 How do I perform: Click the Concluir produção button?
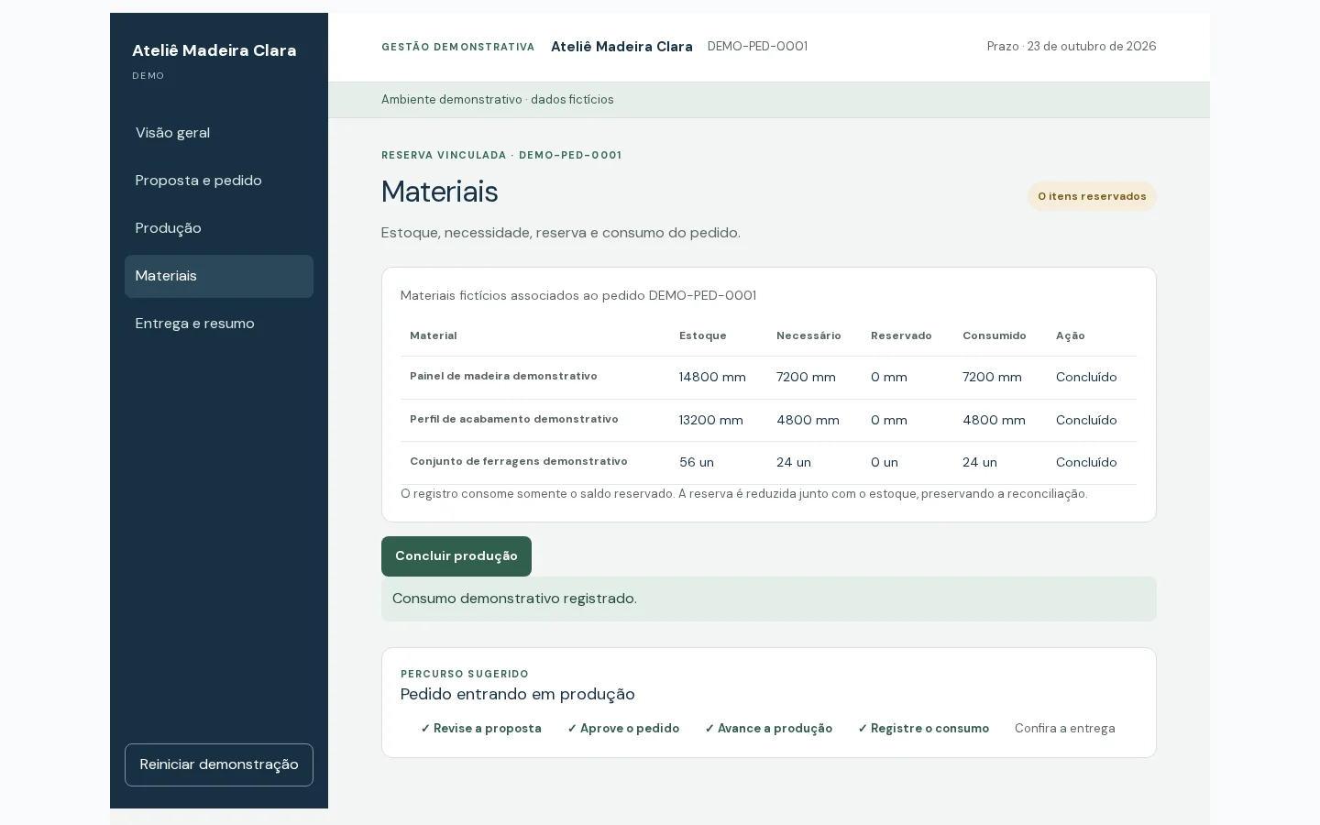(x=456, y=556)
